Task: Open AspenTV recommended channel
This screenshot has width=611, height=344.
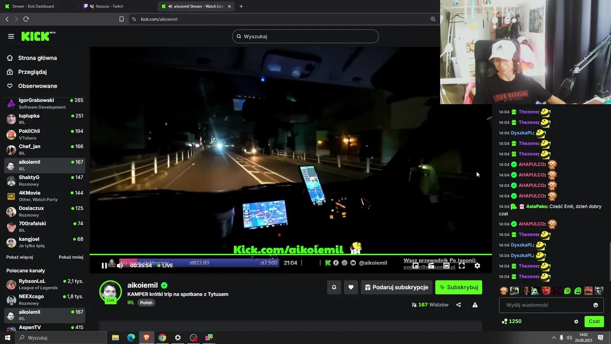Action: tap(45, 328)
